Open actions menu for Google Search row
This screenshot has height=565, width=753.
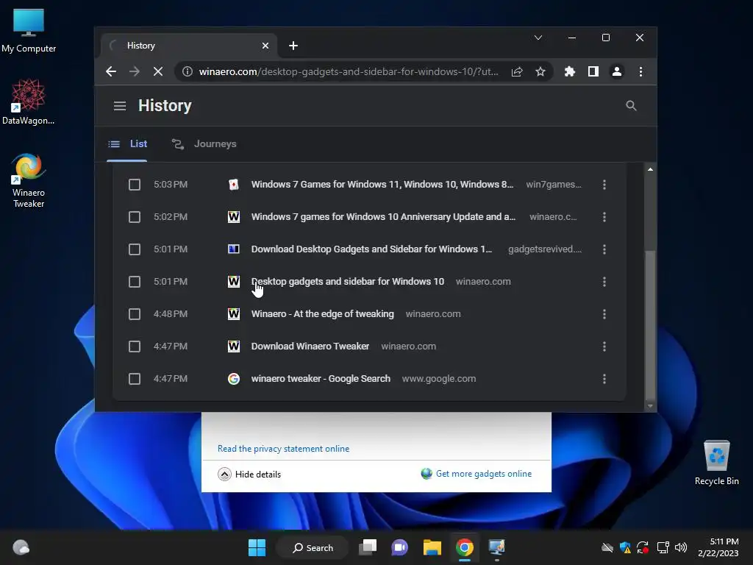tap(604, 379)
